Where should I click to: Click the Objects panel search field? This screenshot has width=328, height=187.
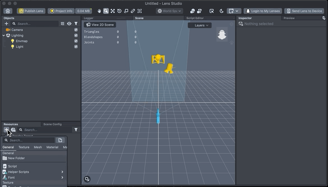coord(36,24)
